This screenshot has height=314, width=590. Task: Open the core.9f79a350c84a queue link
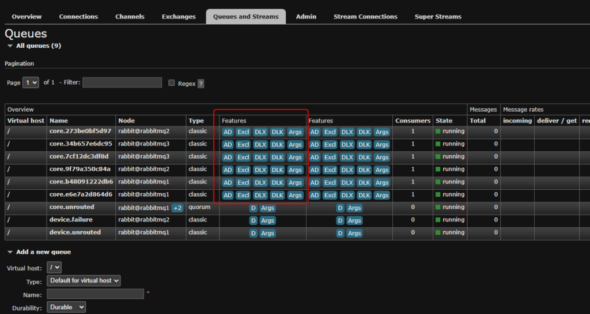coord(80,169)
